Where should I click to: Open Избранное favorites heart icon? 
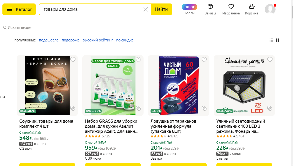tap(231, 7)
